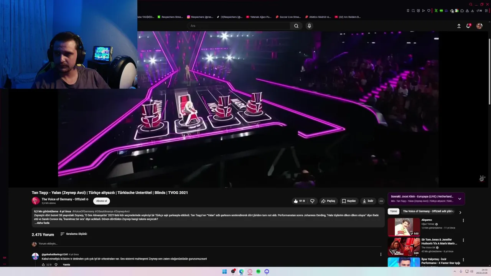Open options for the İlyas Yalçıntaş video
Viewport: 491px width, 276px height.
(x=463, y=260)
